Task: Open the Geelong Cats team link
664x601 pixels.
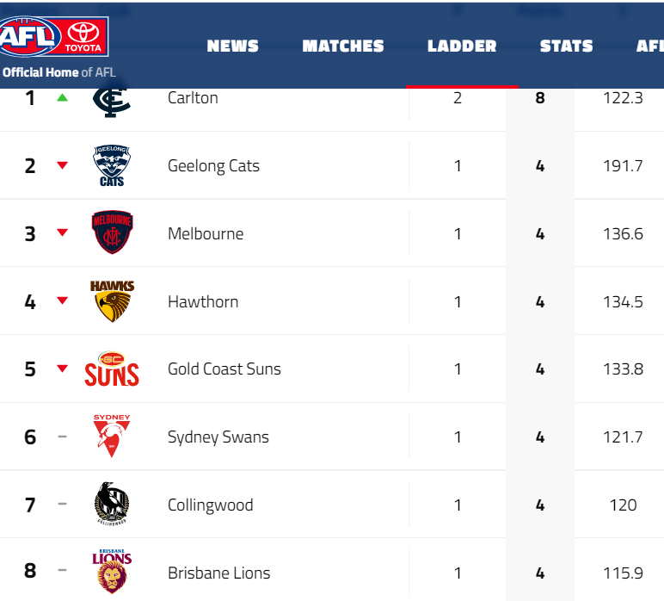Action: (x=213, y=166)
